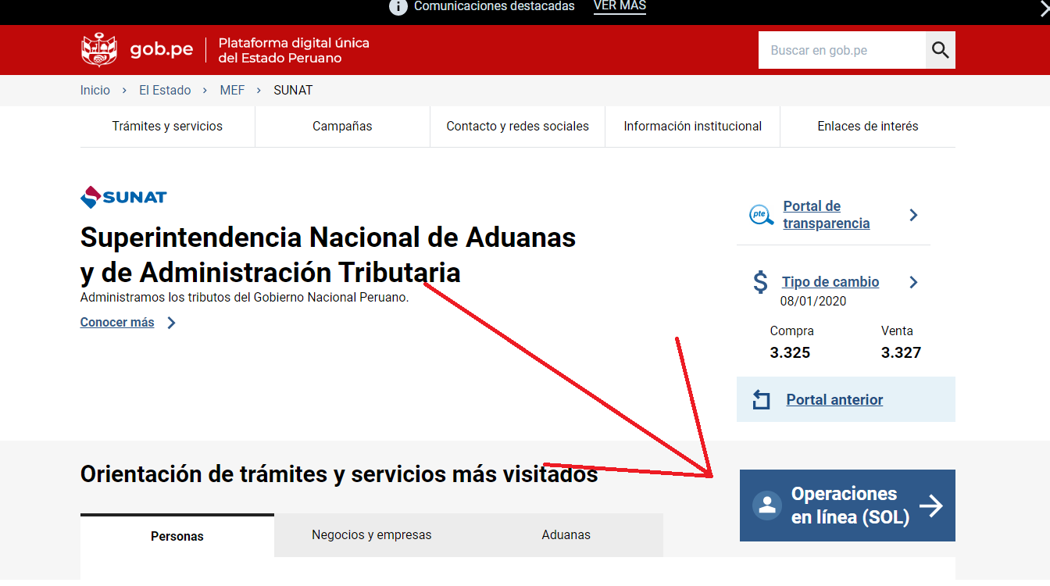Open the Enlaces de interés menu
Image resolution: width=1050 pixels, height=586 pixels.
tap(868, 127)
